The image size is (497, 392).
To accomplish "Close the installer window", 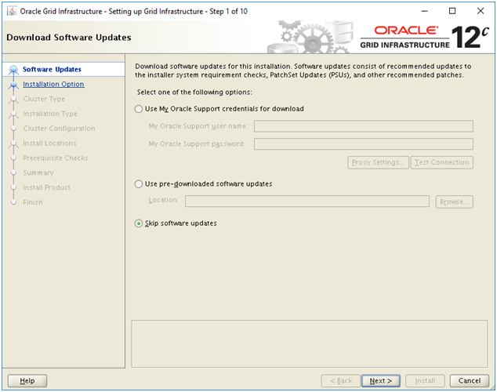I will point(481,11).
